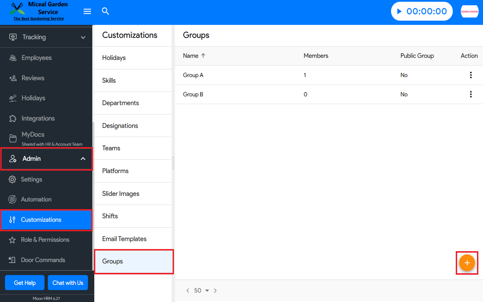Open the profile avatar in the header
483x302 pixels.
coord(469,11)
